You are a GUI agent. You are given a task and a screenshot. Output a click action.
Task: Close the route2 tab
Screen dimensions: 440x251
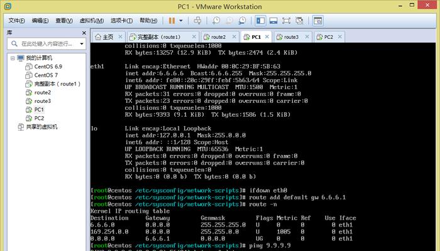(x=234, y=36)
